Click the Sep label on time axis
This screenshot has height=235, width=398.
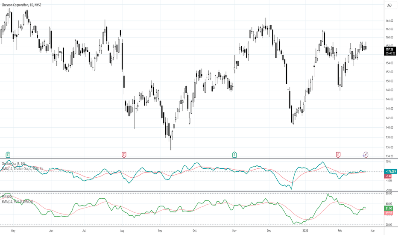point(160,231)
